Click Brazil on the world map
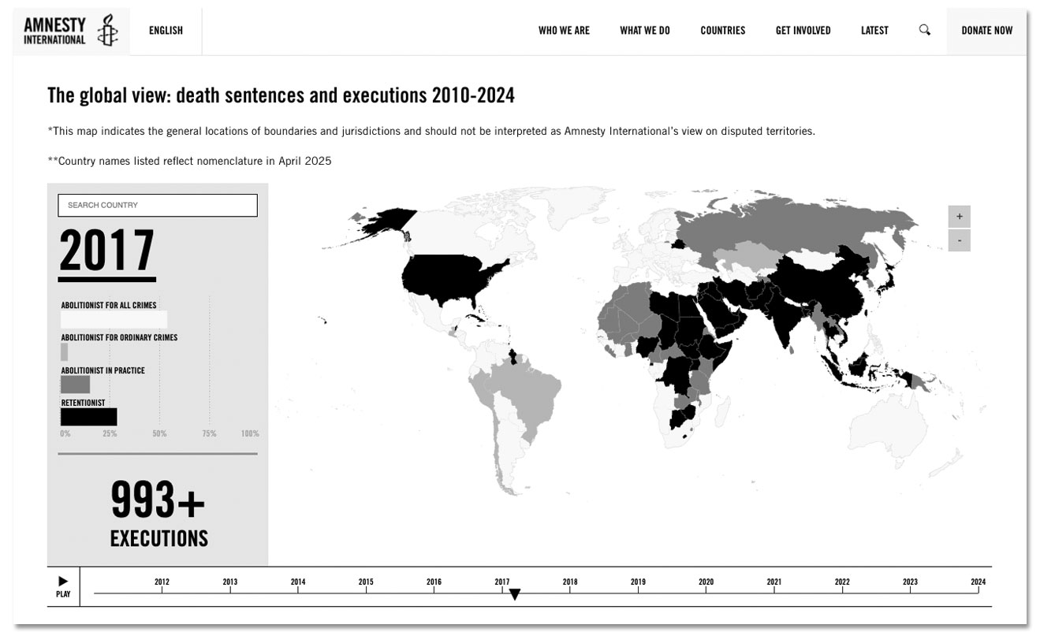This screenshot has height=632, width=1040. [x=526, y=390]
